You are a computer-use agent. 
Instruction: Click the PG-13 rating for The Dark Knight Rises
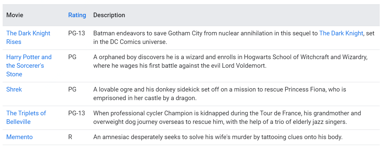pos(76,33)
